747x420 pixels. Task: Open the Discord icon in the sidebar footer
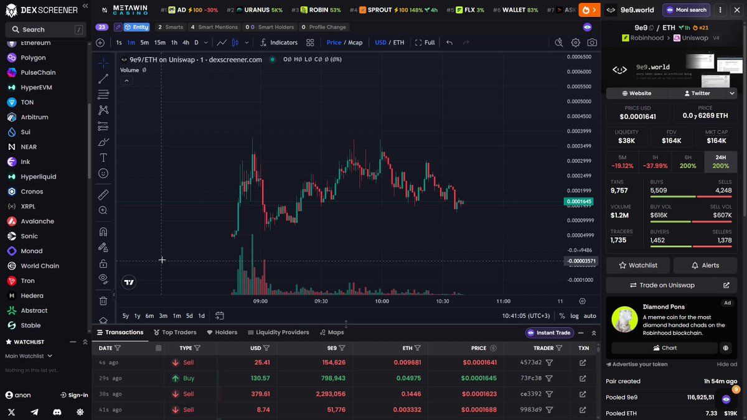[x=57, y=412]
